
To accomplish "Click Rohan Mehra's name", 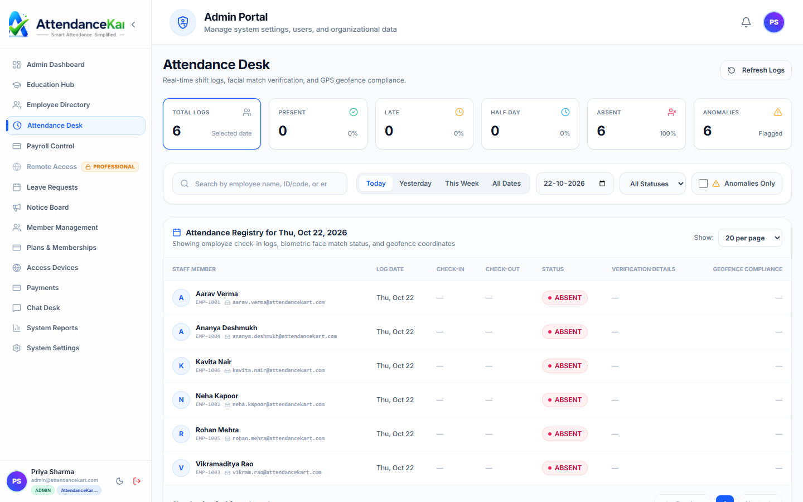I will [x=217, y=430].
